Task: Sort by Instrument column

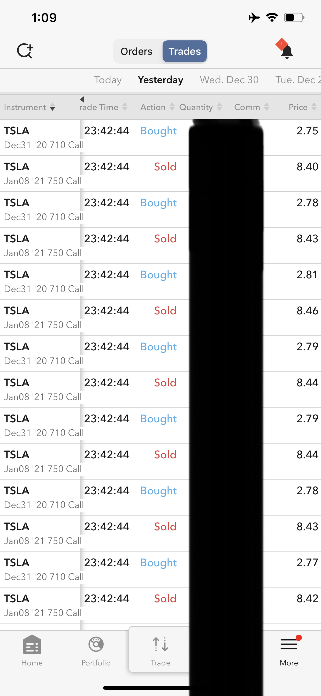Action: tap(30, 107)
